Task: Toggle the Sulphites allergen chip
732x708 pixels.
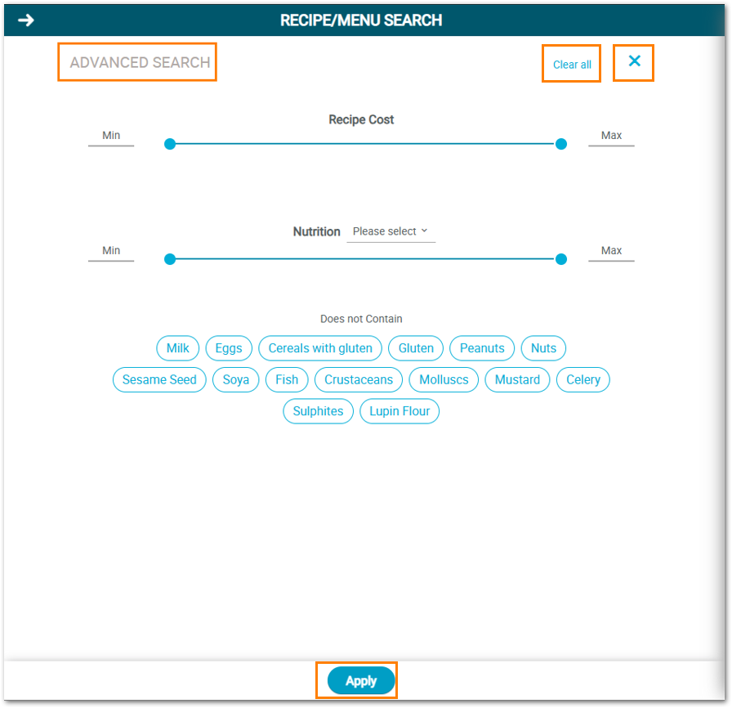Action: tap(318, 411)
